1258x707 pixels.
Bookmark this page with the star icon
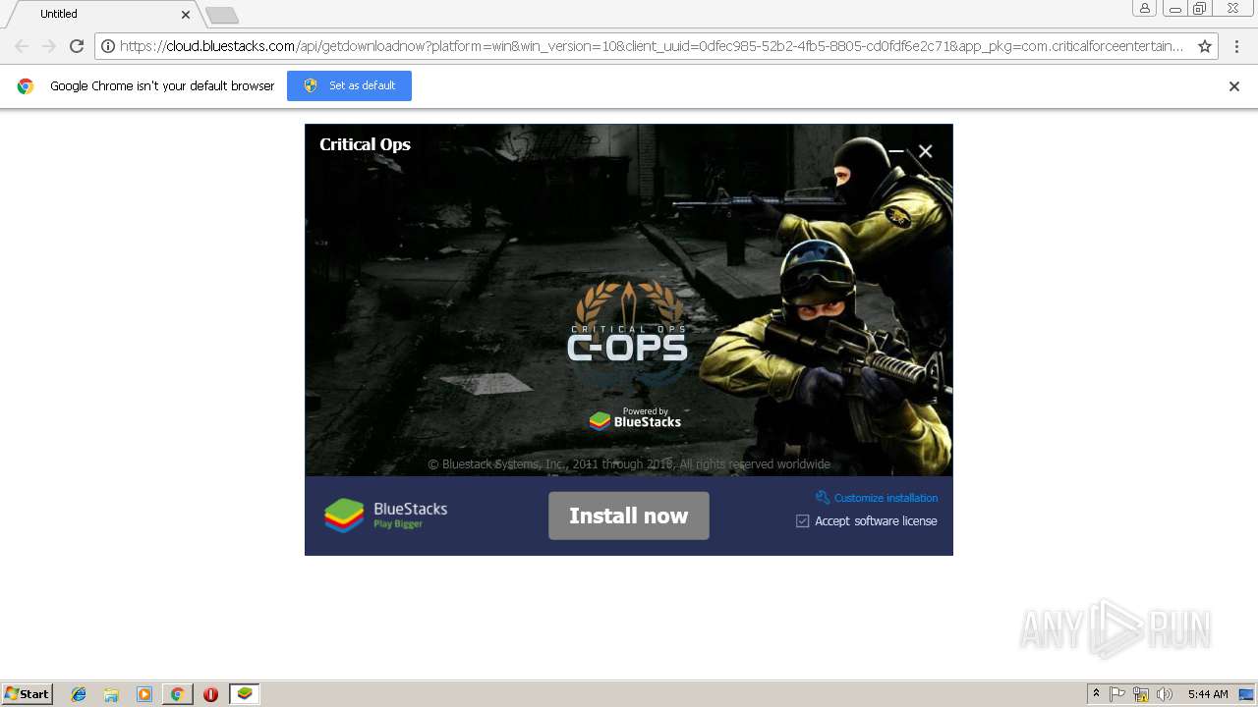[x=1204, y=46]
